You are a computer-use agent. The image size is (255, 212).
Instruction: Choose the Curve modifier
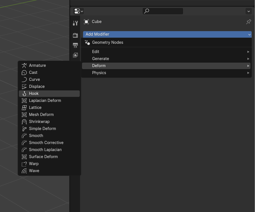pyautogui.click(x=49, y=79)
